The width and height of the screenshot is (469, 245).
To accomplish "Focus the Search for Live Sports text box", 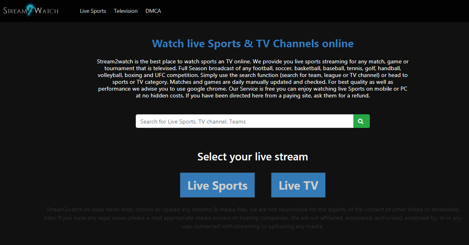I will [241, 121].
